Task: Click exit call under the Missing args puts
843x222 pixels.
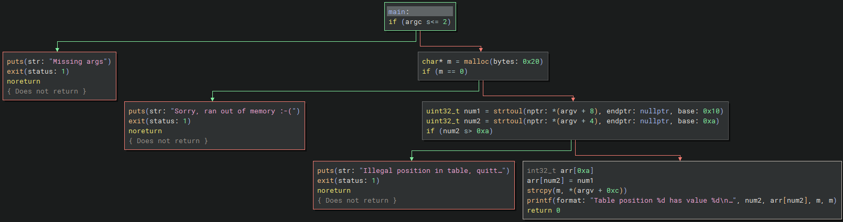Action: point(15,72)
